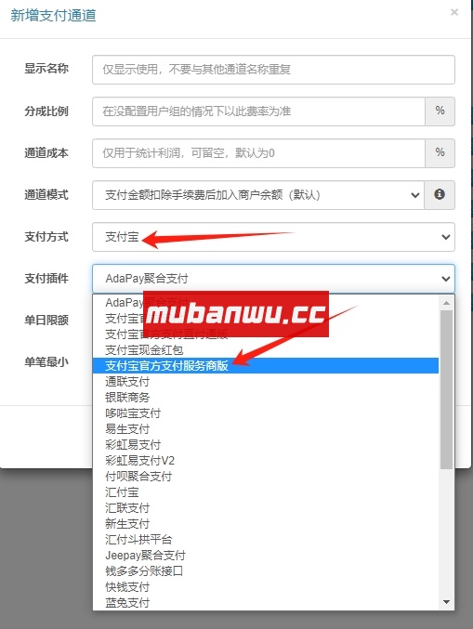
Task: Select Jeepay聚合支付 option
Action: (266, 556)
